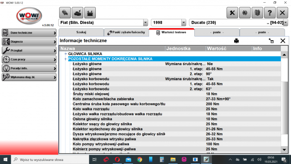Switch to the Szukaj tab
Viewport: 291px width, 164px height.
(x=81, y=32)
